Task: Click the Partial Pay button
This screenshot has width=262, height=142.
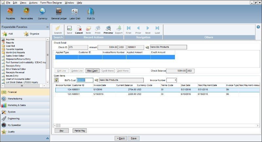Action: click(x=80, y=130)
